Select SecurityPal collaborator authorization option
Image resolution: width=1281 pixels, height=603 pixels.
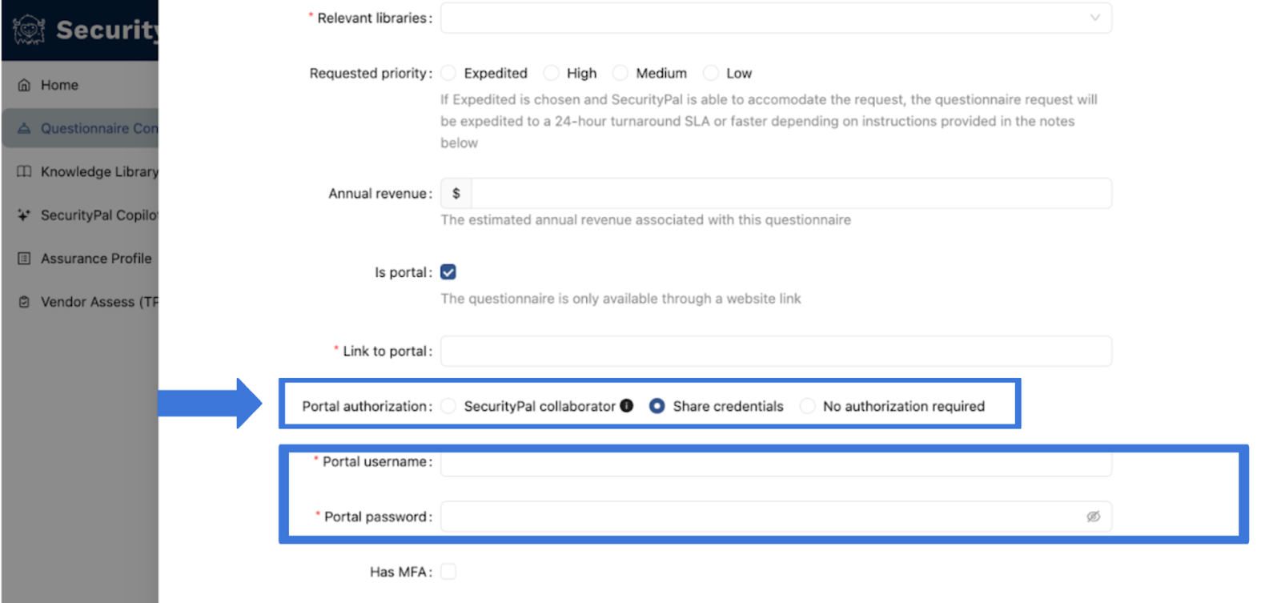coord(448,406)
